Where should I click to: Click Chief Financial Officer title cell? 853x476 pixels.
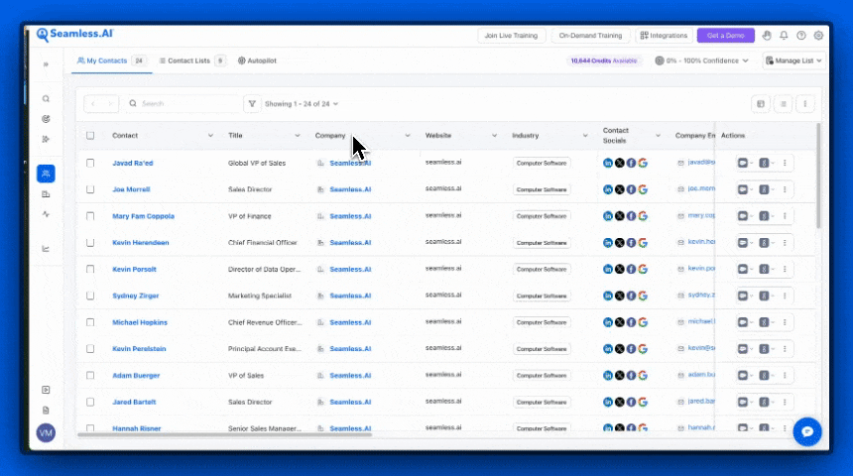click(262, 243)
